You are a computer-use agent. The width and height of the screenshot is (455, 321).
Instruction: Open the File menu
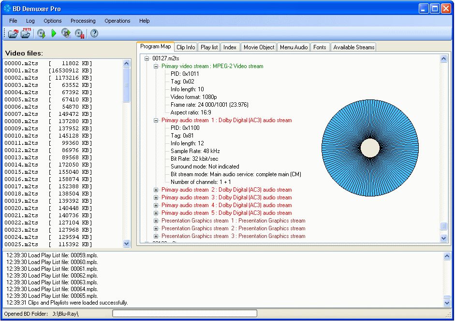pyautogui.click(x=13, y=21)
